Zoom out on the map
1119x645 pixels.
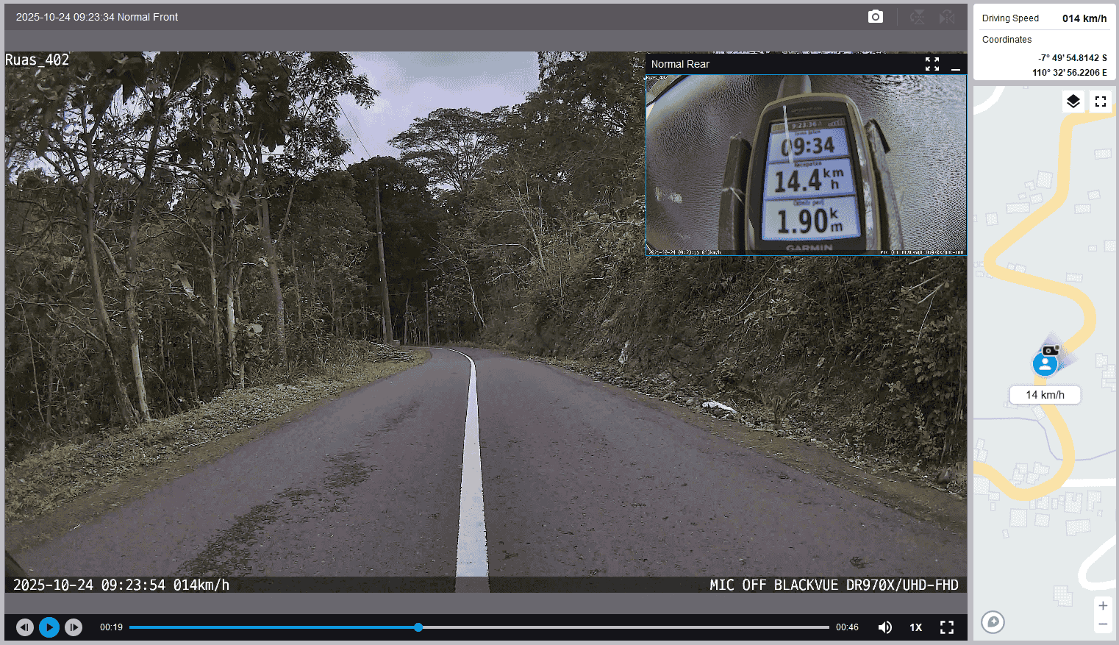click(x=1103, y=624)
